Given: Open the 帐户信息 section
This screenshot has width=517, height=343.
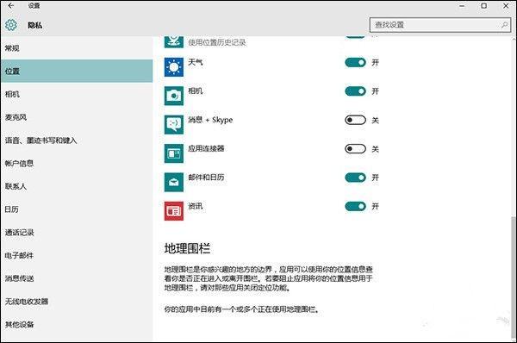Looking at the screenshot, I should click(77, 163).
